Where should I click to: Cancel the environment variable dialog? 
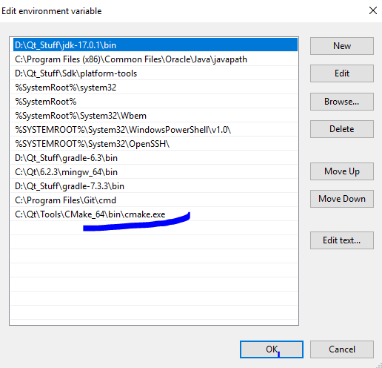pyautogui.click(x=342, y=349)
